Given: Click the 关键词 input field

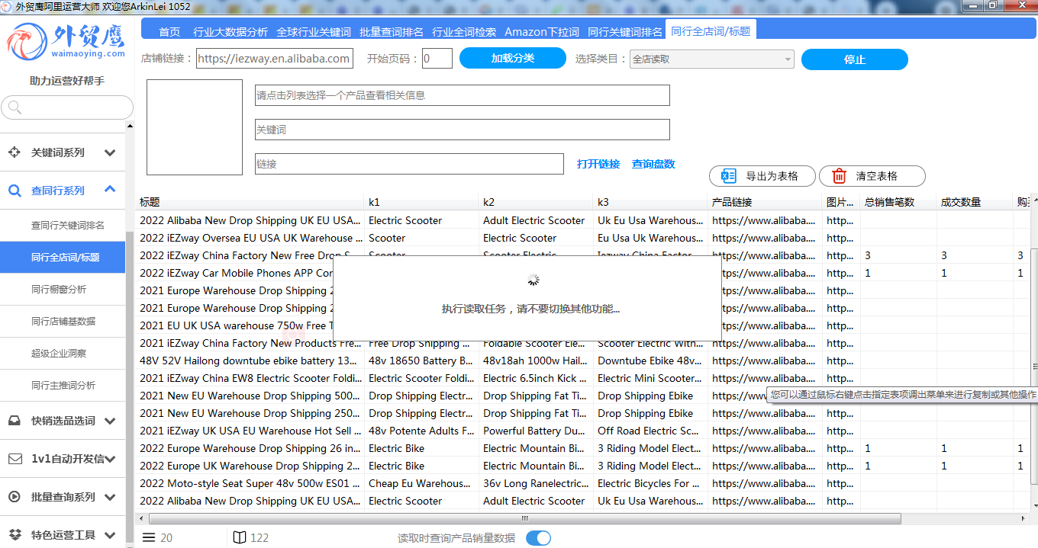Looking at the screenshot, I should click(463, 130).
